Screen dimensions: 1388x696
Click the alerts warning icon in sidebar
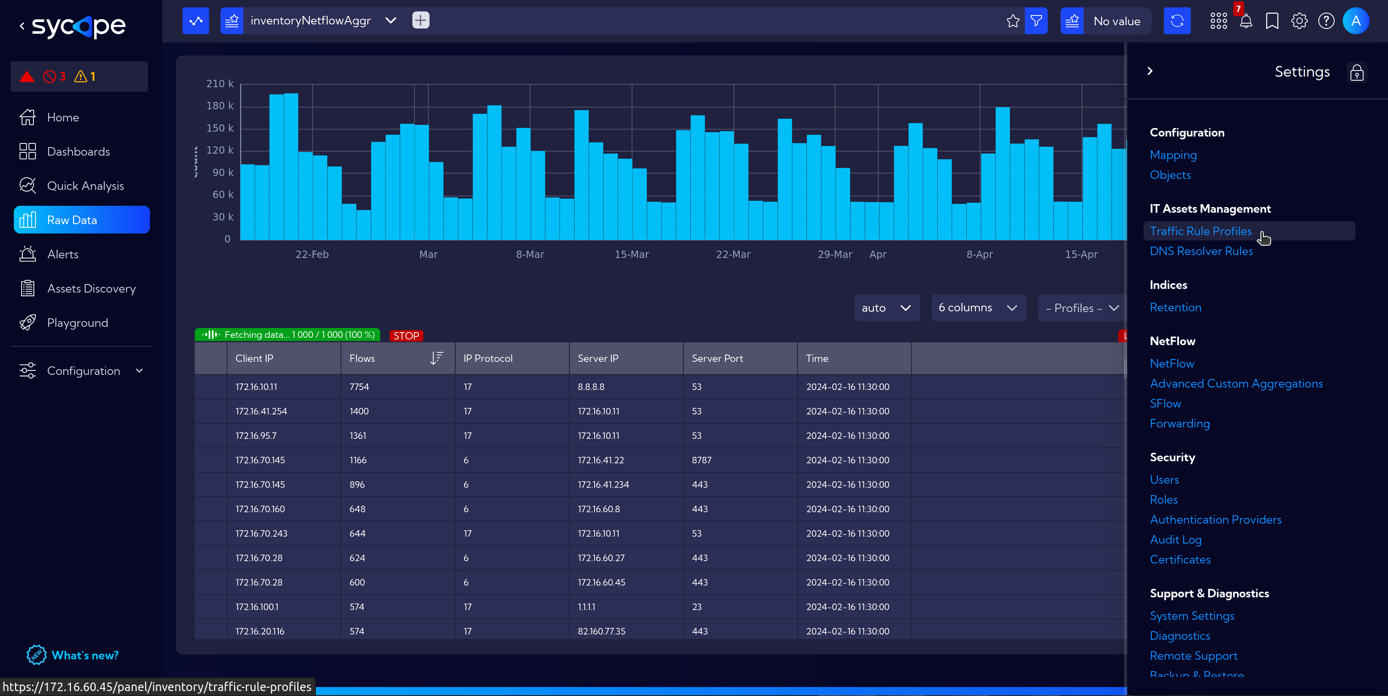(x=80, y=76)
